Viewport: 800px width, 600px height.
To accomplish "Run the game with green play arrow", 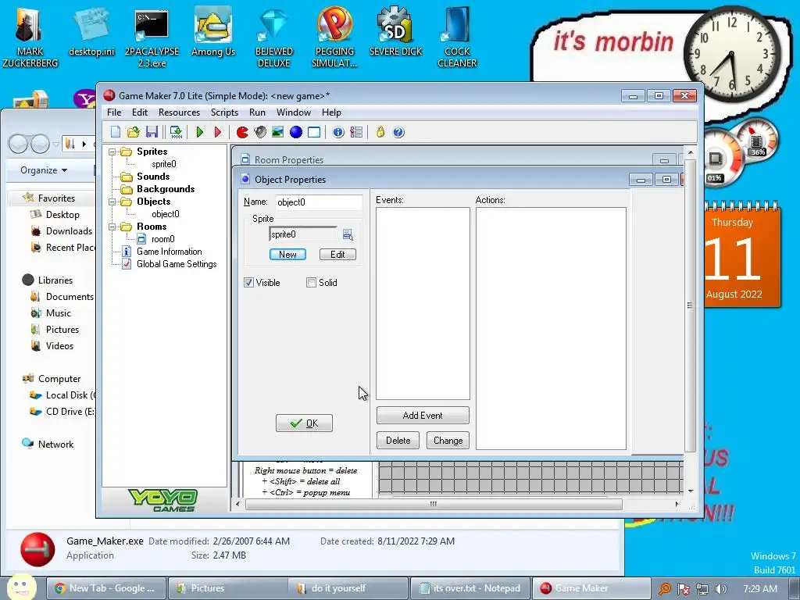I will [199, 132].
